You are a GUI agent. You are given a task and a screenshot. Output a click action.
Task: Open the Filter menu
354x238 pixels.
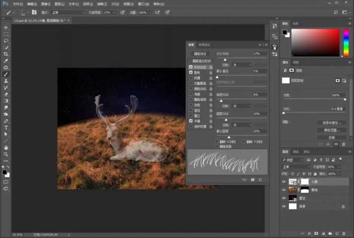click(x=102, y=4)
